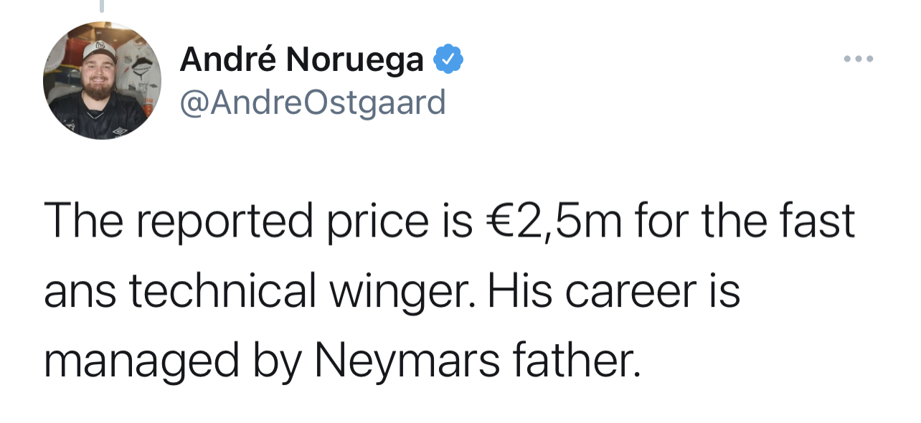
Task: Click the word "managed" in the last line
Action: pos(141,360)
